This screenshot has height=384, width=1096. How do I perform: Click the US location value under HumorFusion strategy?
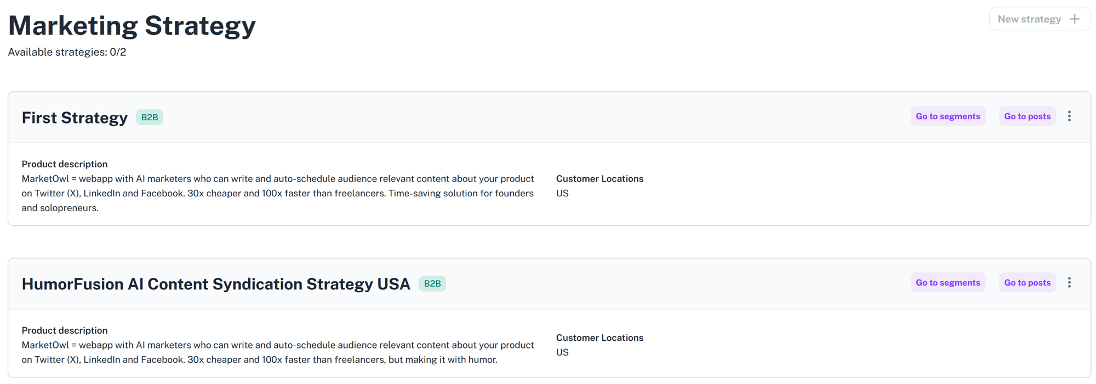[562, 352]
